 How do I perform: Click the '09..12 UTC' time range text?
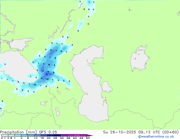point(149,132)
